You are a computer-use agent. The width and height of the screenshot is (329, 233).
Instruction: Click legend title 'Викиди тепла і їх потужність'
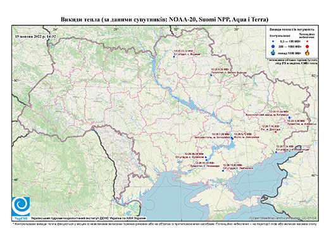[x=292, y=30]
